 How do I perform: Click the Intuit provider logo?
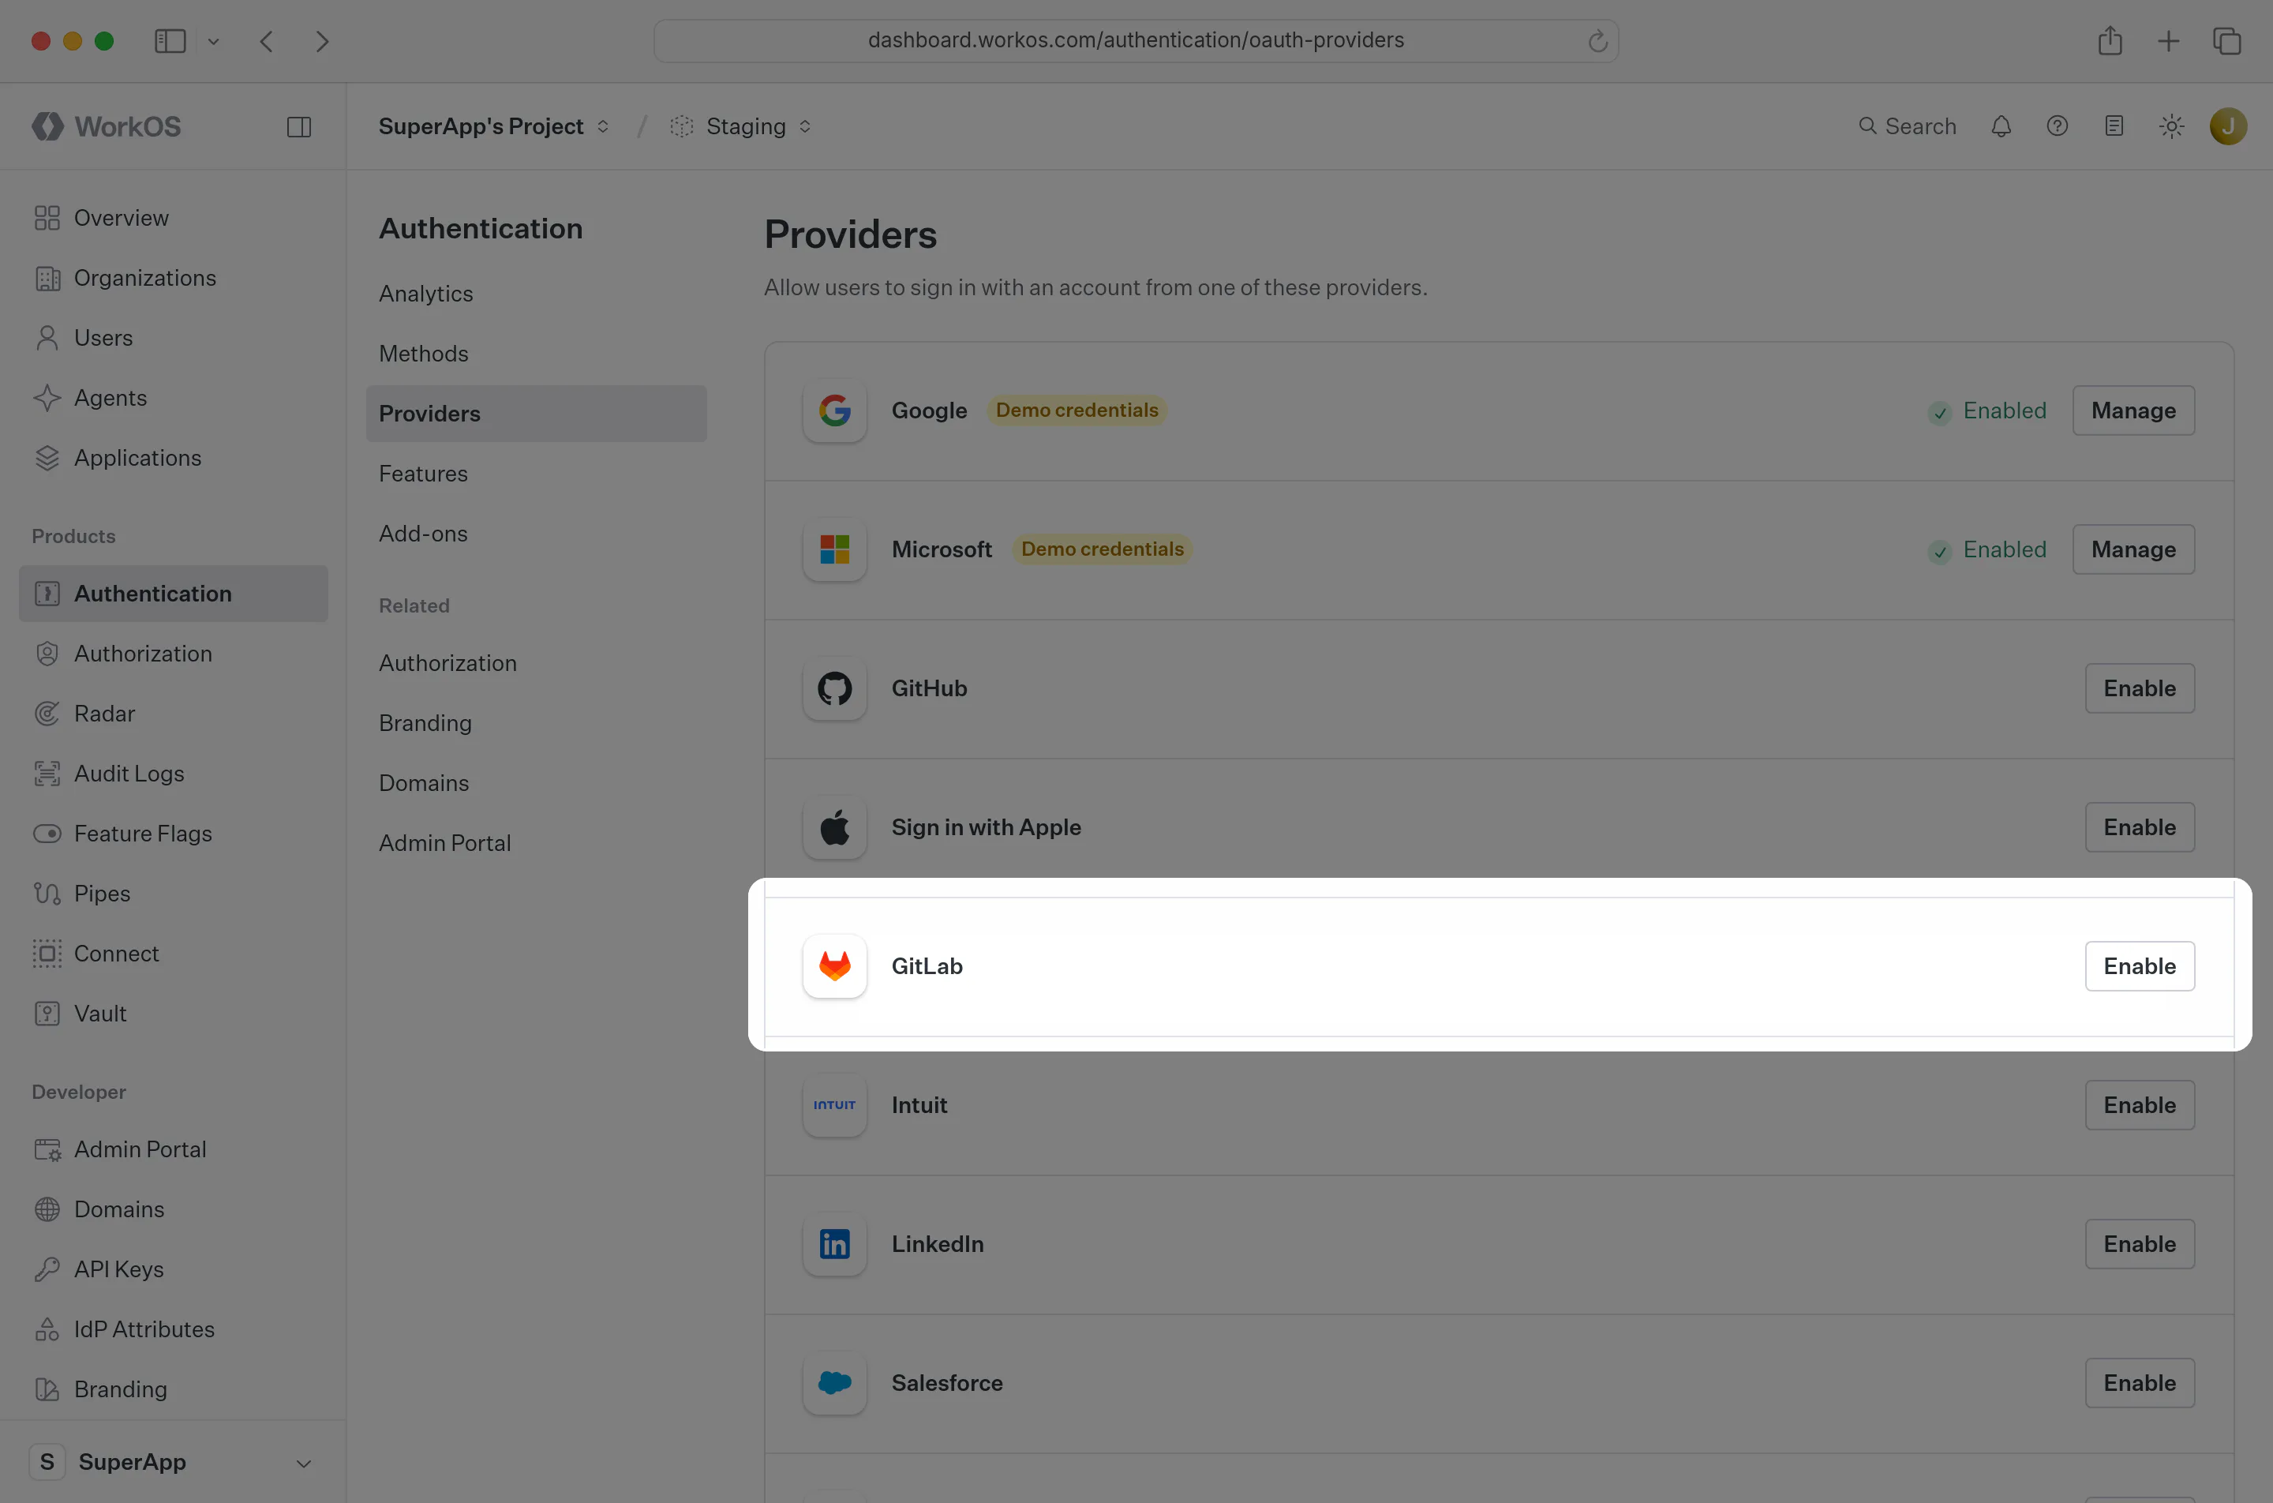click(835, 1105)
